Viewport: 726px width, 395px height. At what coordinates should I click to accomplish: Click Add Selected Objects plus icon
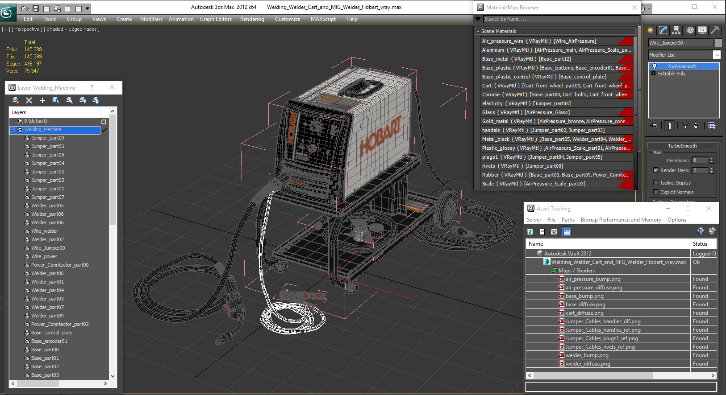coord(42,100)
